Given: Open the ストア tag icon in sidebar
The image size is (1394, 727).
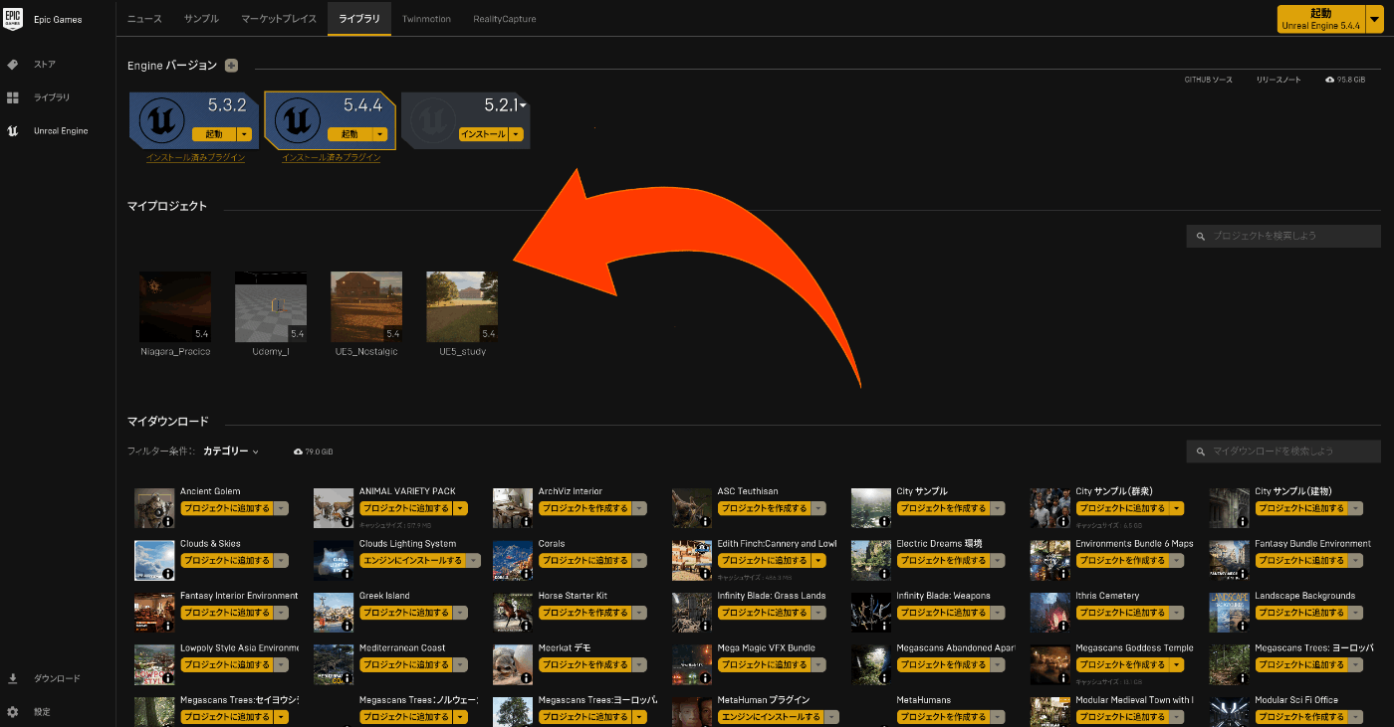Looking at the screenshot, I should pyautogui.click(x=13, y=65).
